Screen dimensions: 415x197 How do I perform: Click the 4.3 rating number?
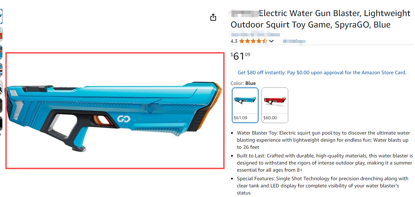pyautogui.click(x=234, y=41)
